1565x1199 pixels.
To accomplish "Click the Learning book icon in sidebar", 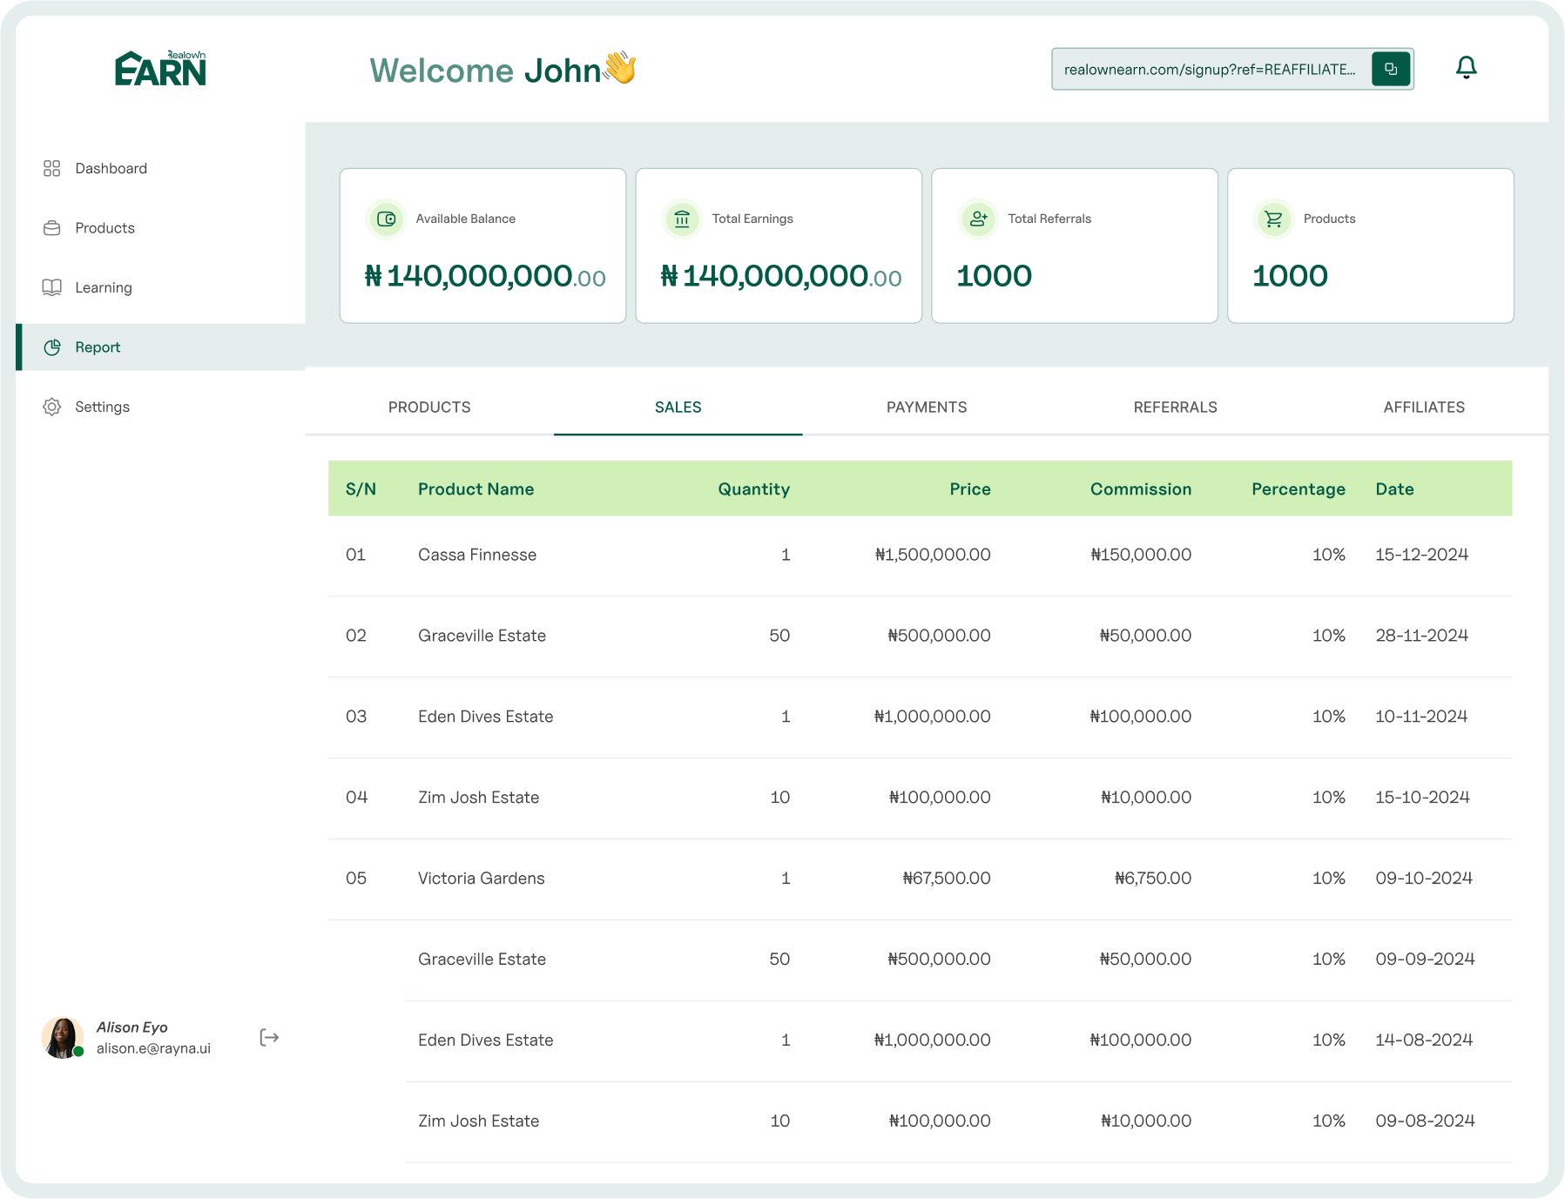I will click(x=52, y=287).
